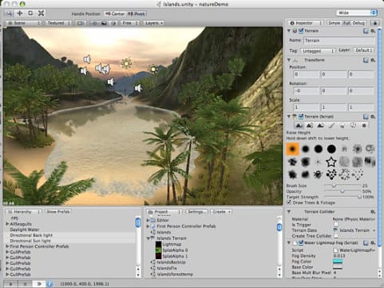Collapse the Transform component foldout
Viewport: 384px width, 288px height.
point(289,60)
